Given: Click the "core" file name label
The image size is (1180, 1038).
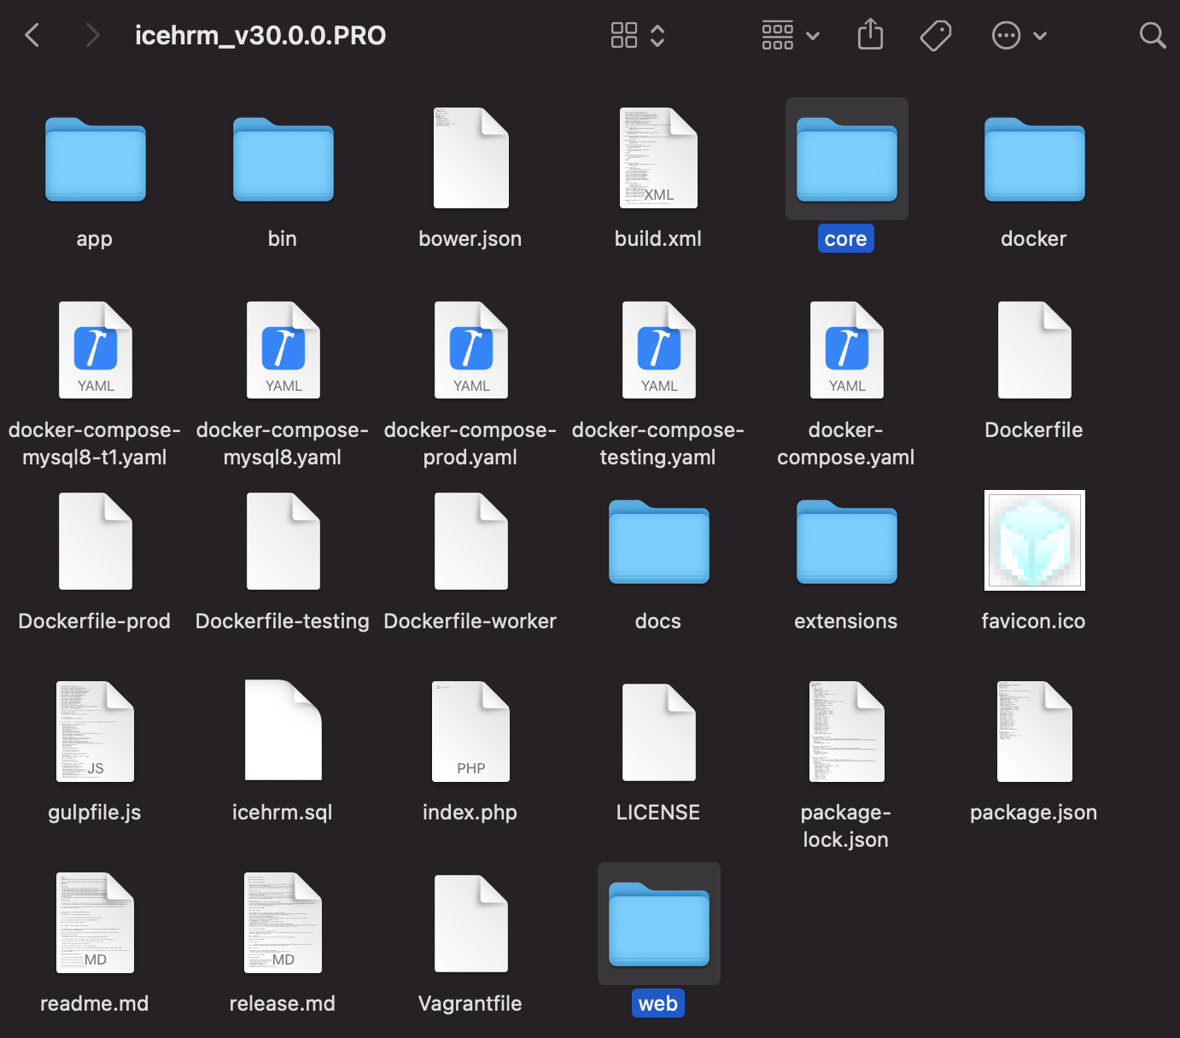Looking at the screenshot, I should click(846, 239).
